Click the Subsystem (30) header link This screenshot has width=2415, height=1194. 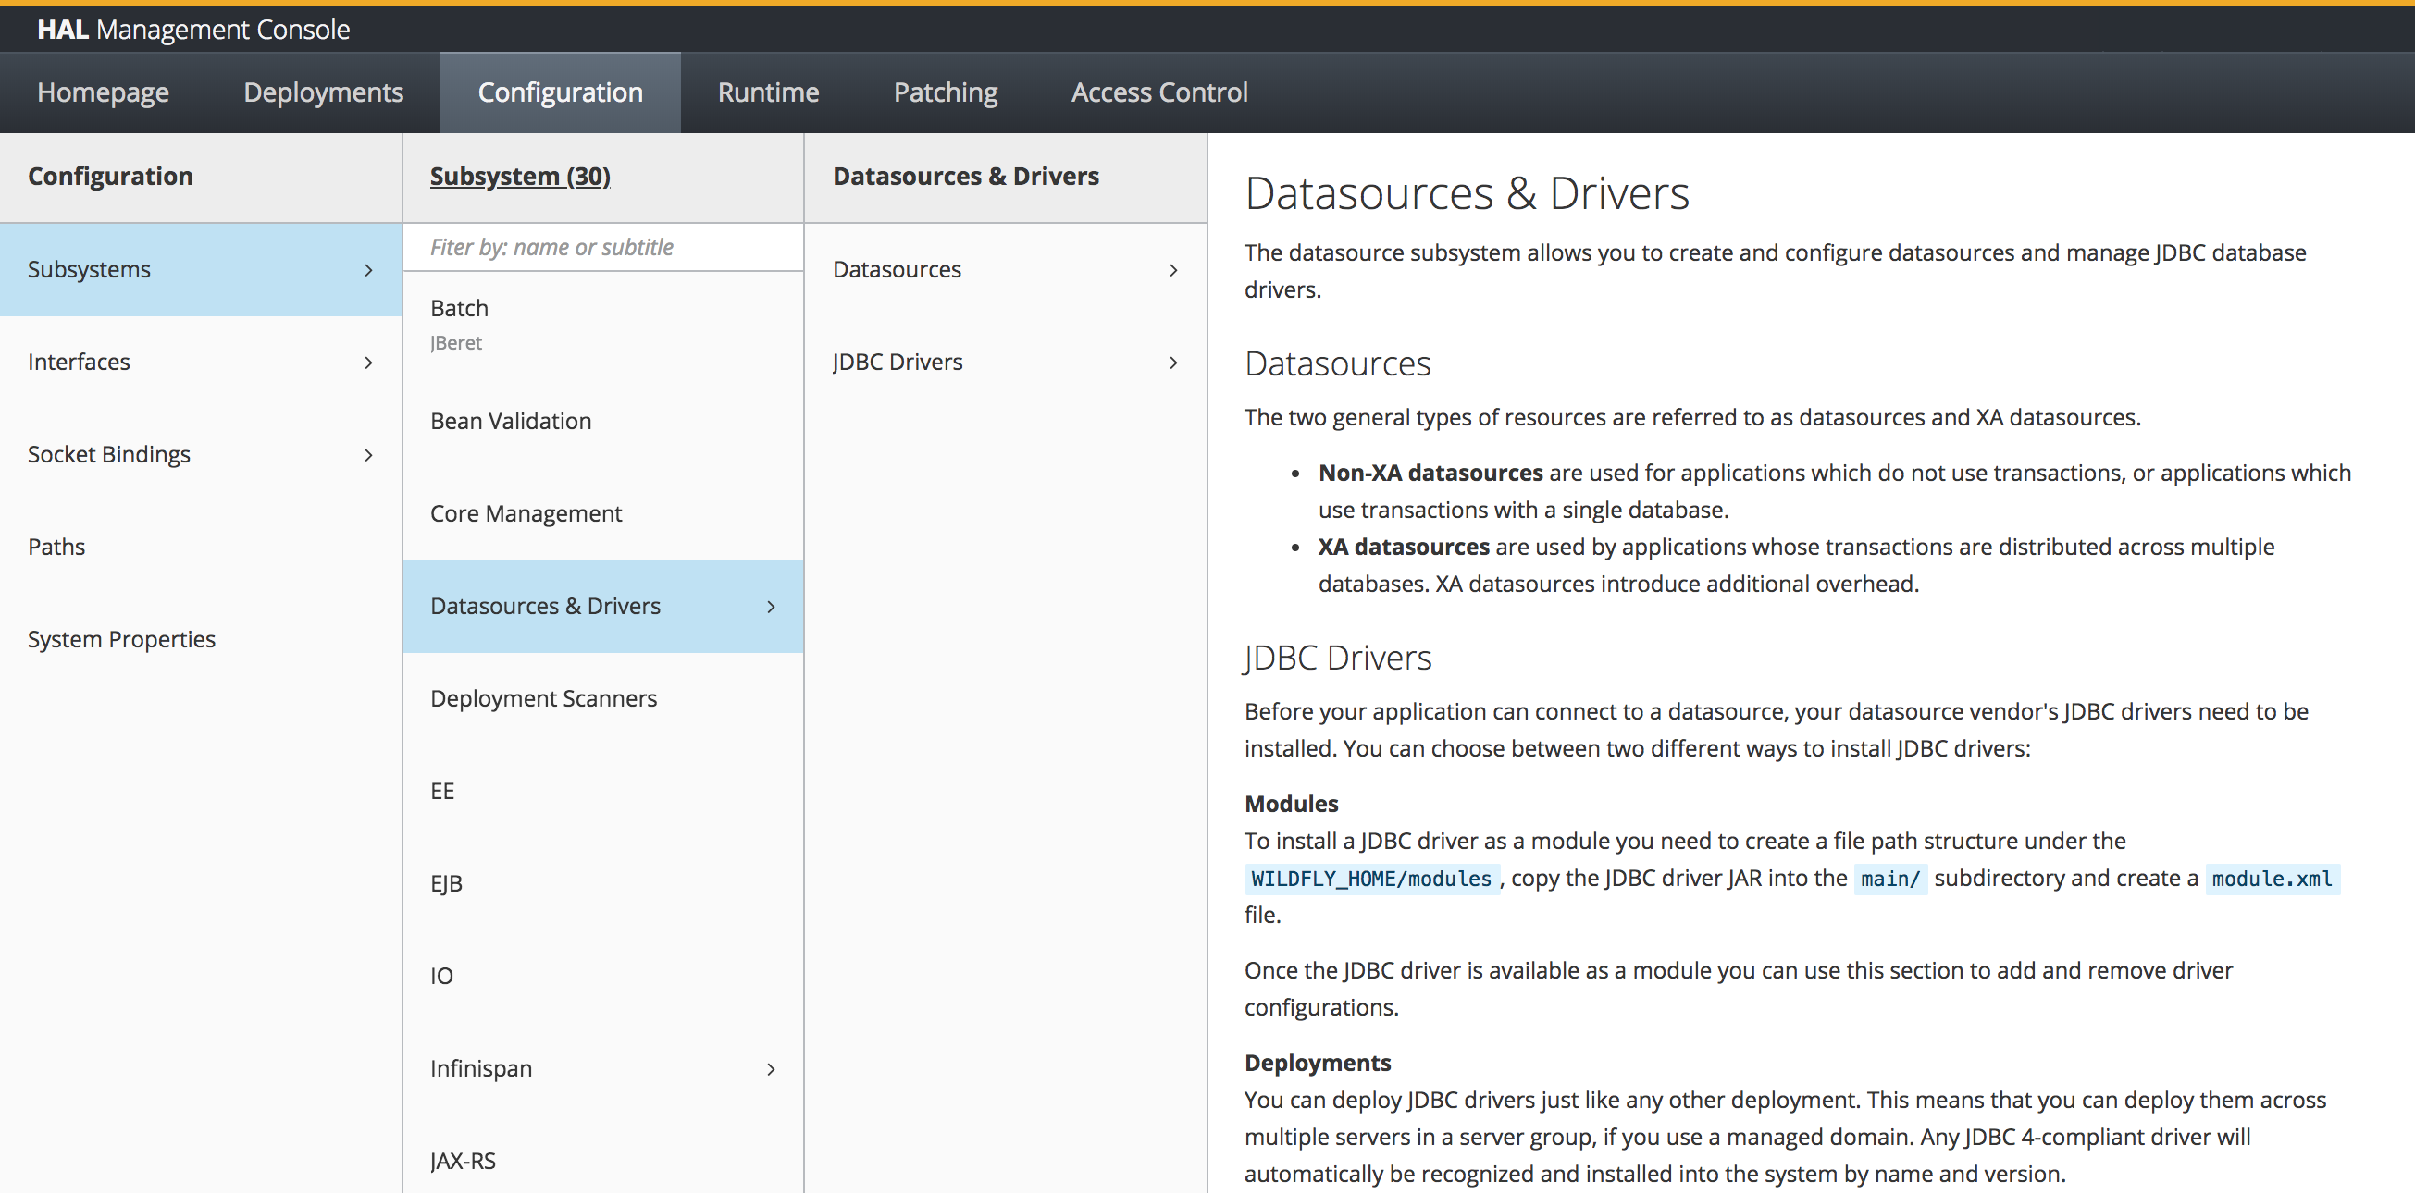(519, 177)
